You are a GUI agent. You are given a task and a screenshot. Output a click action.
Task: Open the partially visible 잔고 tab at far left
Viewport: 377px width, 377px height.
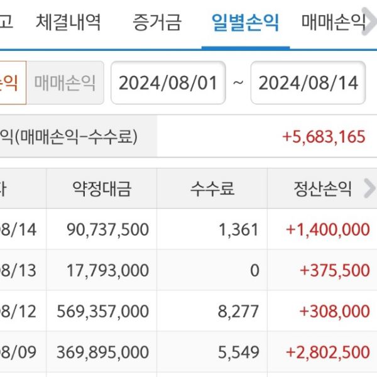click(x=6, y=24)
